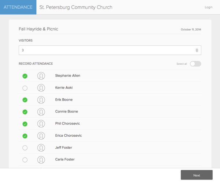Mark Jeff Foster as present
Viewport: 220px width, 182px height.
(25, 148)
